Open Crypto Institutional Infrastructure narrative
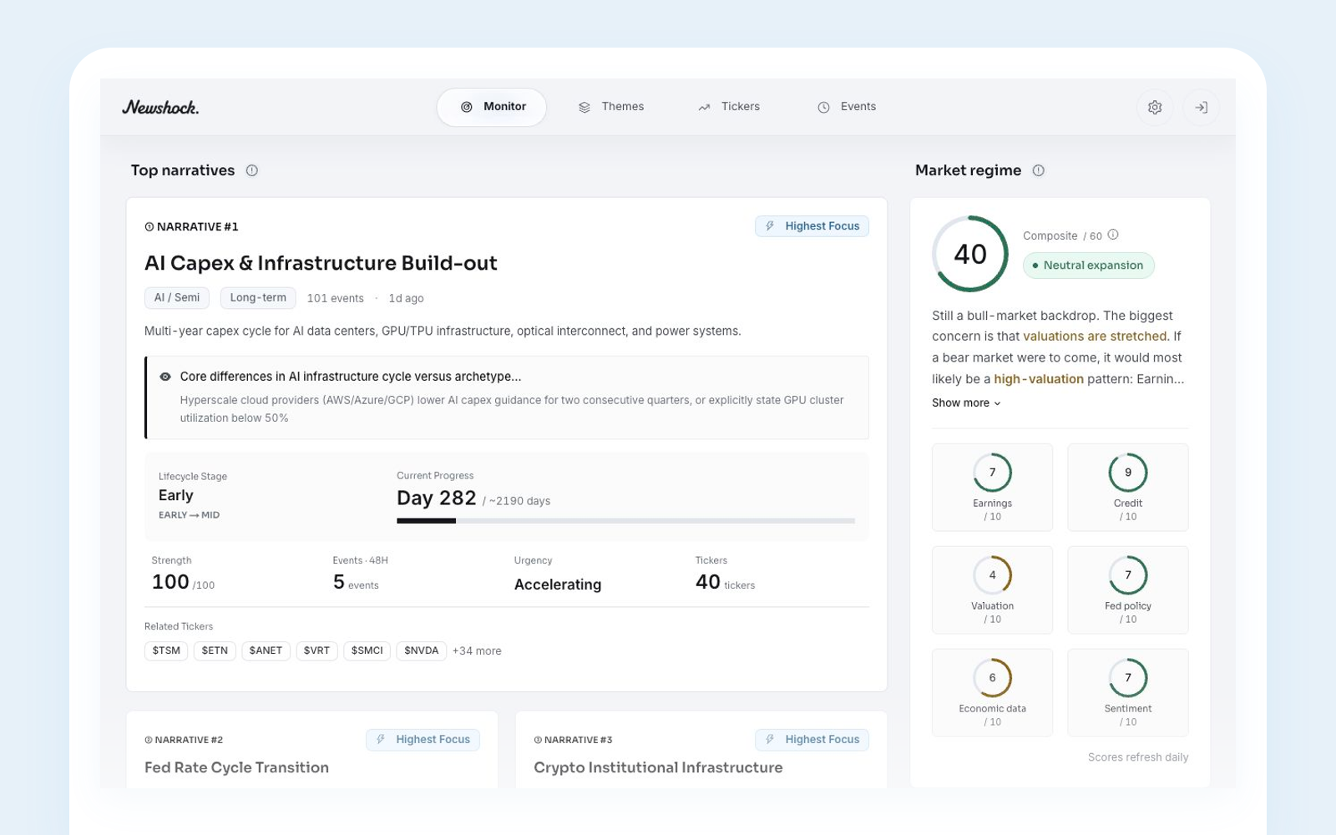Viewport: 1336px width, 835px height. [x=658, y=767]
